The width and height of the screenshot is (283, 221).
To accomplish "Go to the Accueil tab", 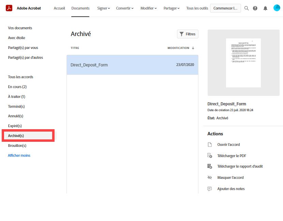I will point(59,8).
